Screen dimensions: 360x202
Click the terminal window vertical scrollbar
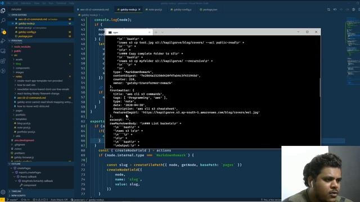pyautogui.click(x=320, y=88)
